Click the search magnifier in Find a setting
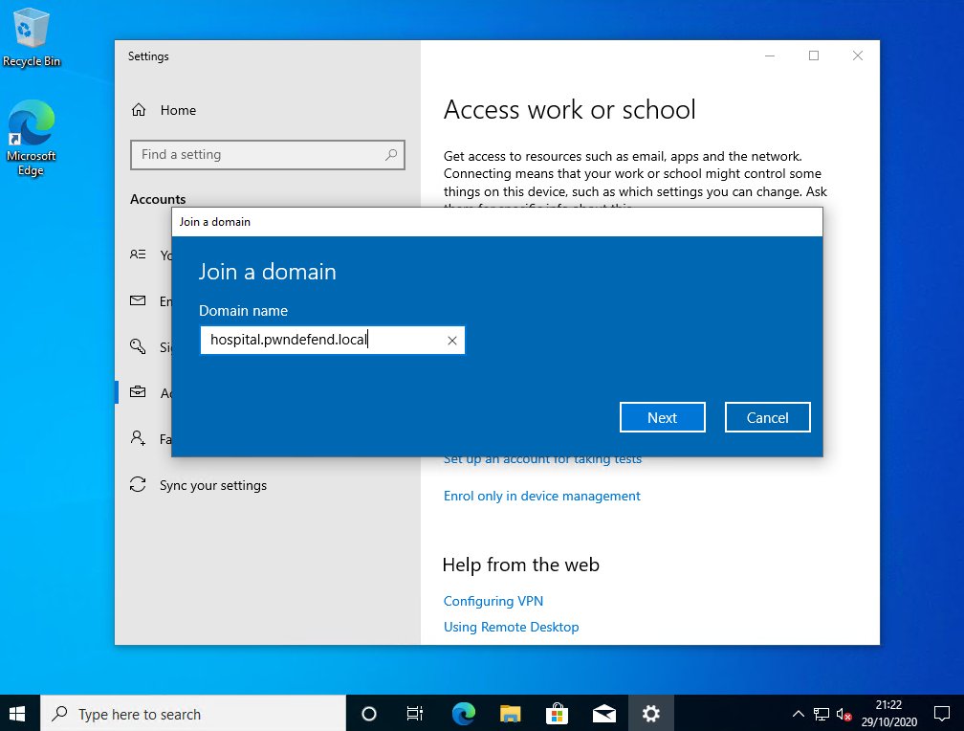This screenshot has height=731, width=964. click(391, 154)
